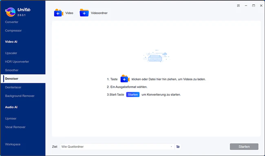Switch to the Upscaler tool
The height and width of the screenshot is (156, 265).
pos(11,53)
